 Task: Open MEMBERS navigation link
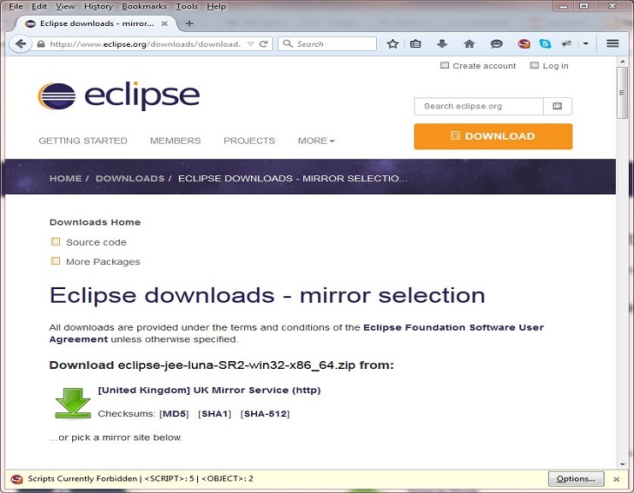pos(175,141)
